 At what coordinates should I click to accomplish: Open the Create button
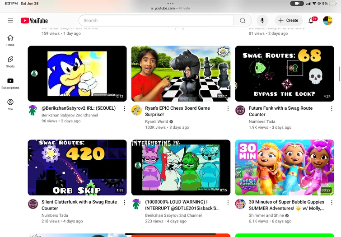pyautogui.click(x=289, y=20)
